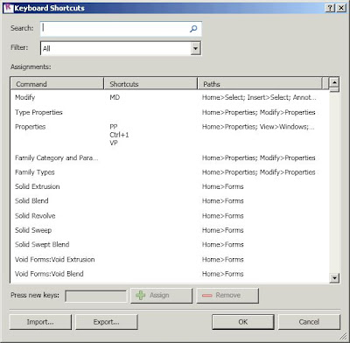Sort by the Command column header

pos(57,84)
